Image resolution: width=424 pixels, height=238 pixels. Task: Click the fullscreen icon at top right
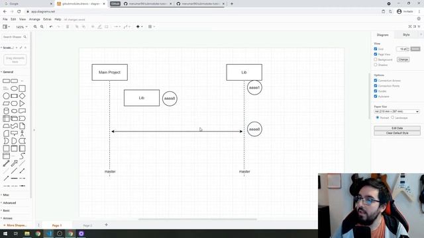click(x=410, y=26)
